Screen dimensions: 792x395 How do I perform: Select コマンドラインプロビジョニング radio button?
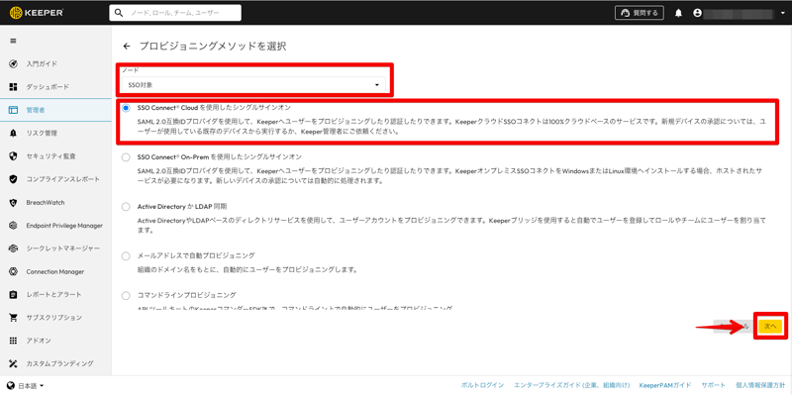click(126, 294)
